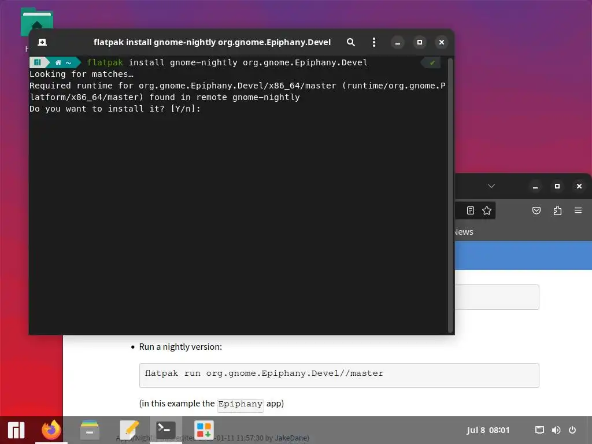Save page to Pocket

coord(536,210)
